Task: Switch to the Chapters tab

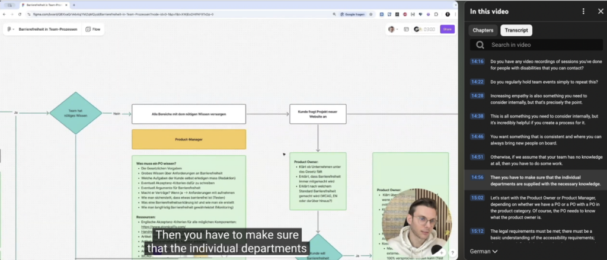Action: (483, 30)
